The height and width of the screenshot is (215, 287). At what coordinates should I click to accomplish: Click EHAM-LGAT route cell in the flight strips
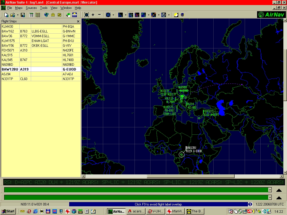[x=47, y=41]
